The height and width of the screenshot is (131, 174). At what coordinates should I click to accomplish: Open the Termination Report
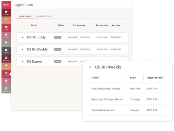103,110
